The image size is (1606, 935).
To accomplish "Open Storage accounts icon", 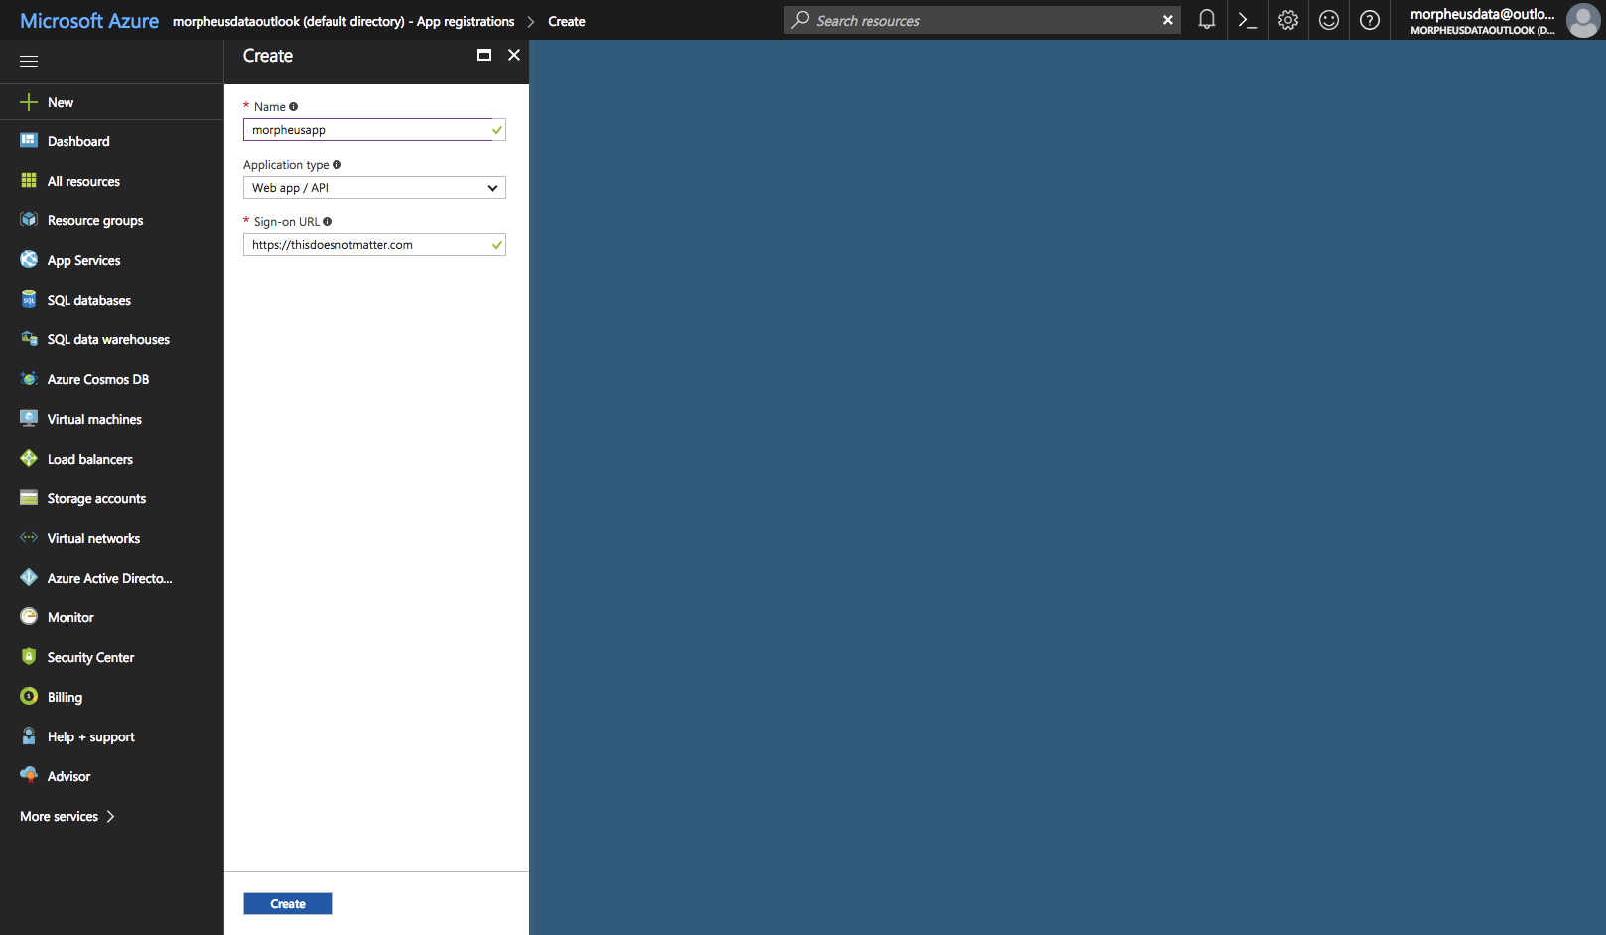I will (x=29, y=498).
